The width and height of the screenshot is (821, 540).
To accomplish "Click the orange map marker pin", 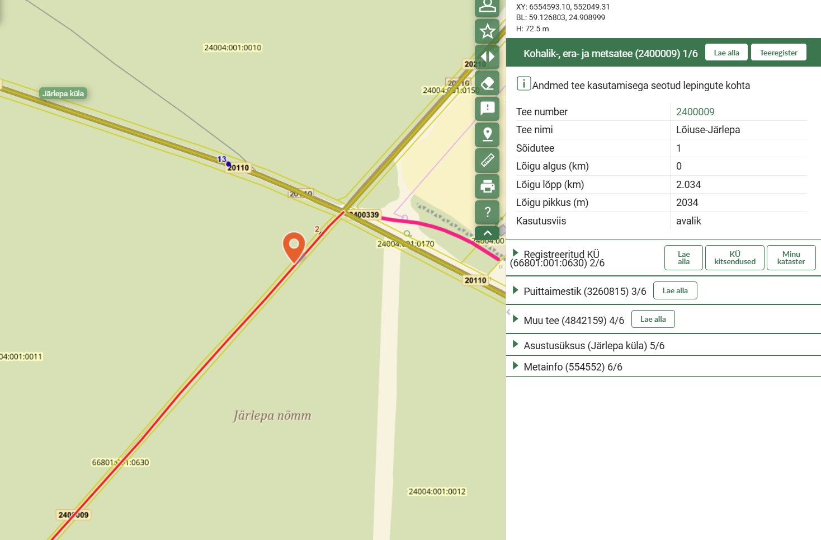I will point(294,246).
